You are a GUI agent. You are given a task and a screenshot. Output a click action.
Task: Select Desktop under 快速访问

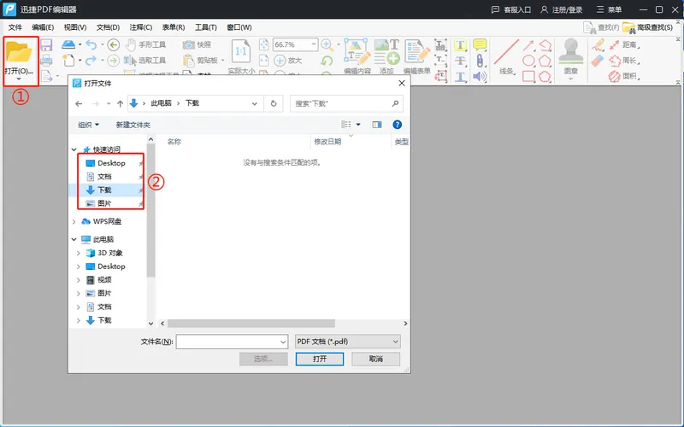[x=111, y=163]
